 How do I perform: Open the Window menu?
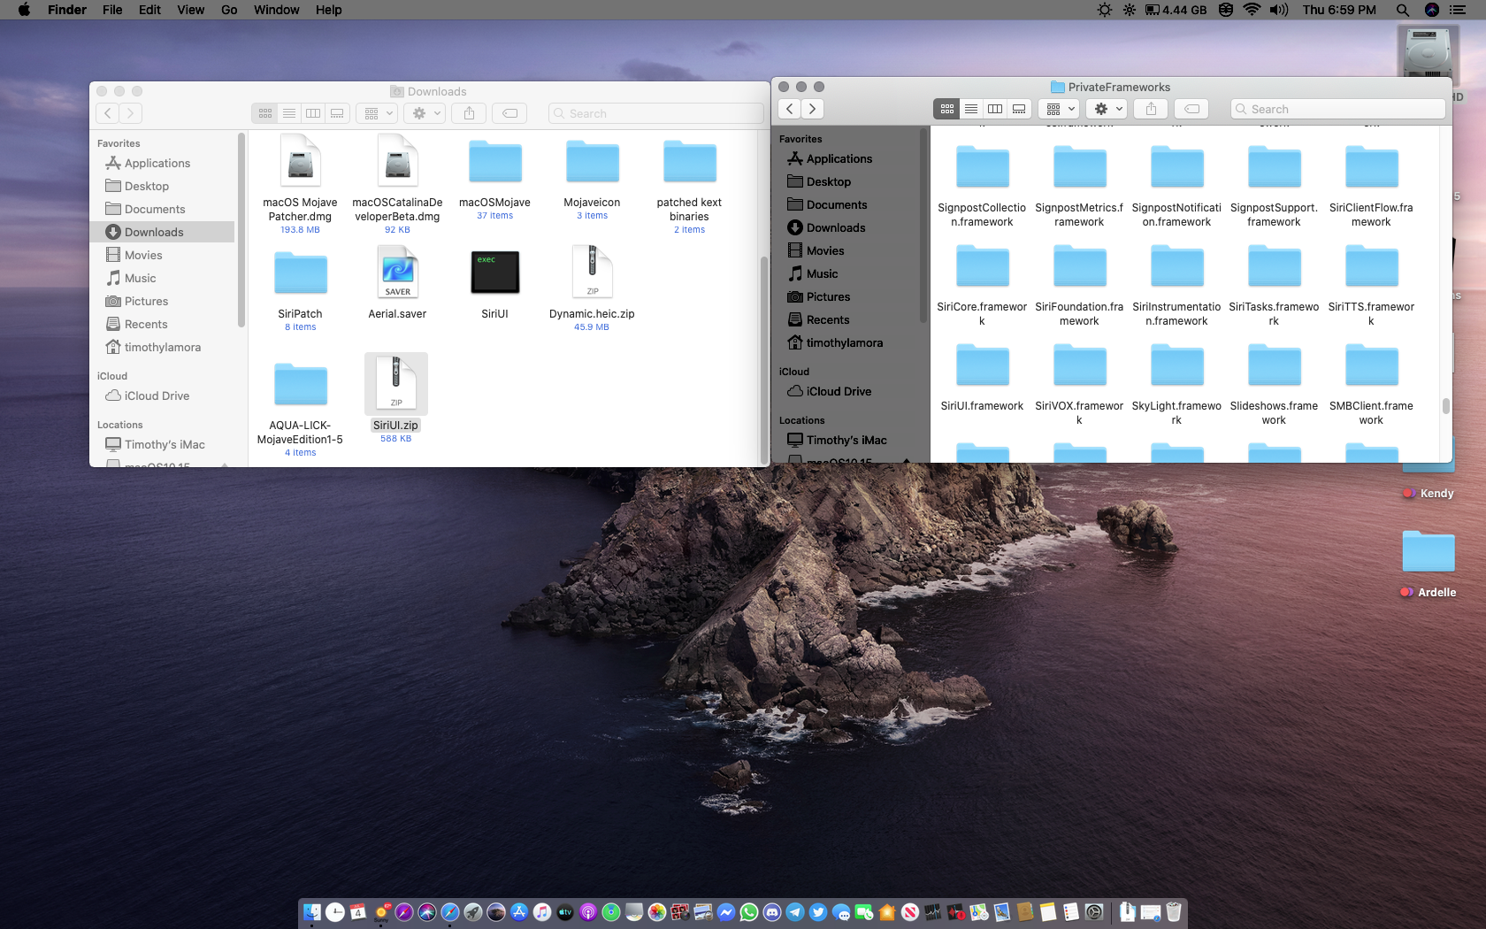[x=277, y=10]
